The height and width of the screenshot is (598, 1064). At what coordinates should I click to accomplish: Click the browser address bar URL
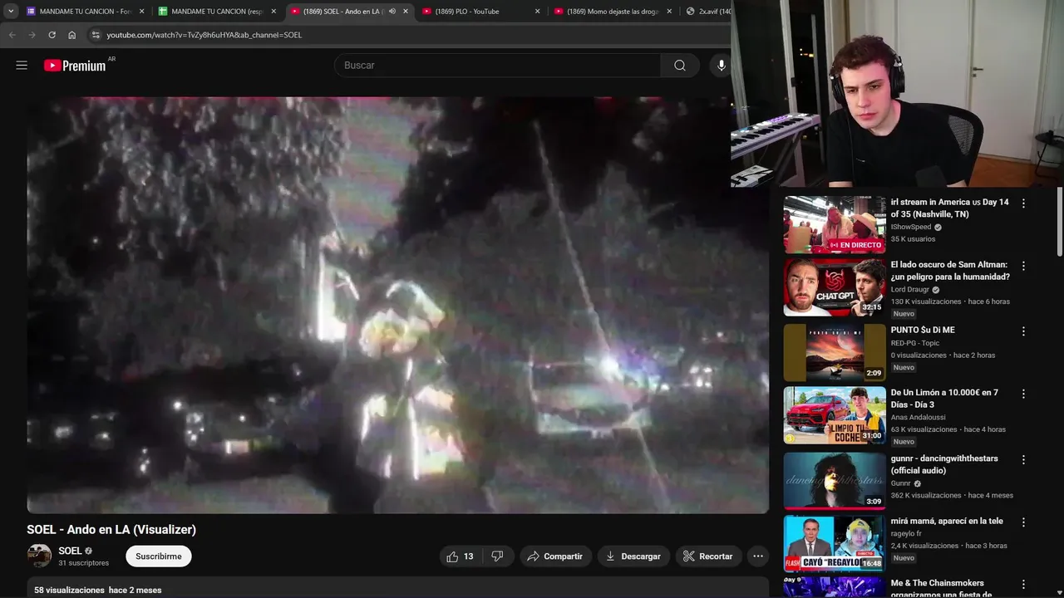204,35
